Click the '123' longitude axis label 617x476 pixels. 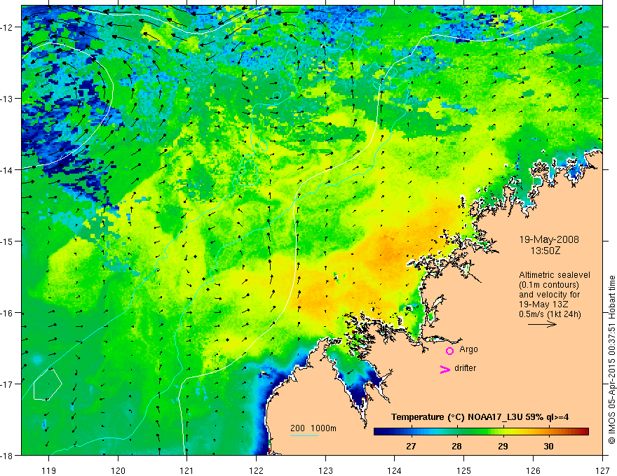coord(325,470)
